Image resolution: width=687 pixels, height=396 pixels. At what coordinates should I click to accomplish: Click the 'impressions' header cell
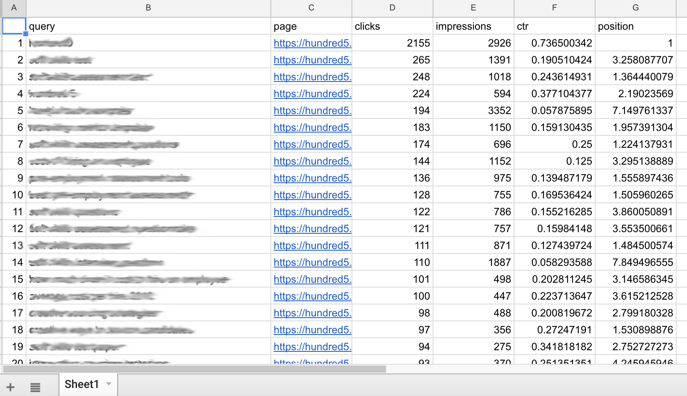pyautogui.click(x=474, y=26)
